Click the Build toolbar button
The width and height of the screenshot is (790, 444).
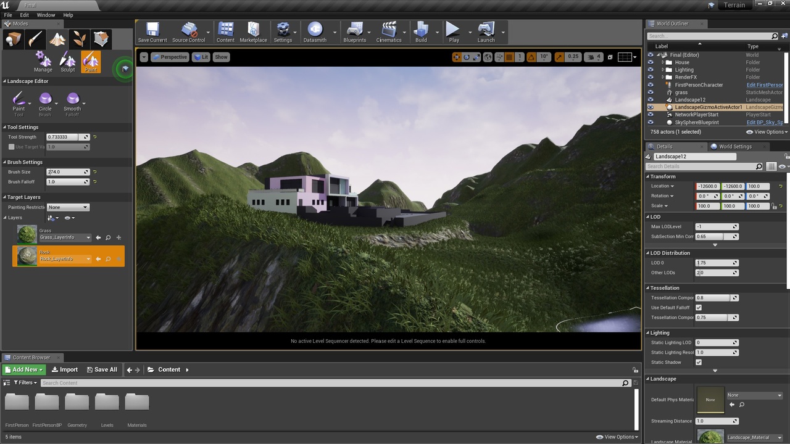[421, 33]
